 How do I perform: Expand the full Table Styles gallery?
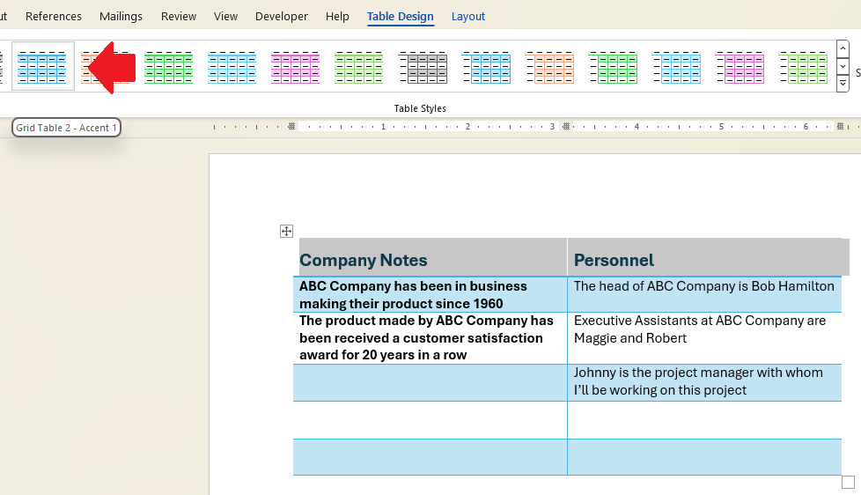pos(843,84)
